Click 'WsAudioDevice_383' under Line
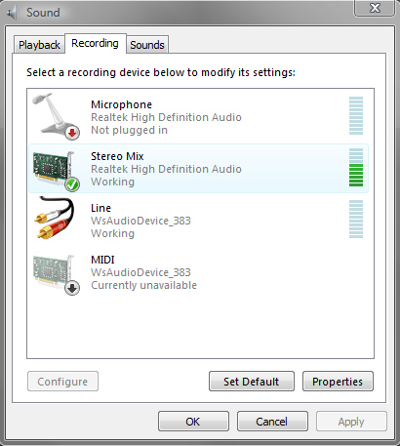 coord(140,221)
